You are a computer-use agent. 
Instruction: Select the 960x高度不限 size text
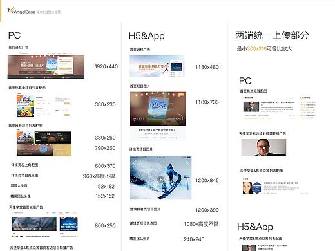[99, 176]
